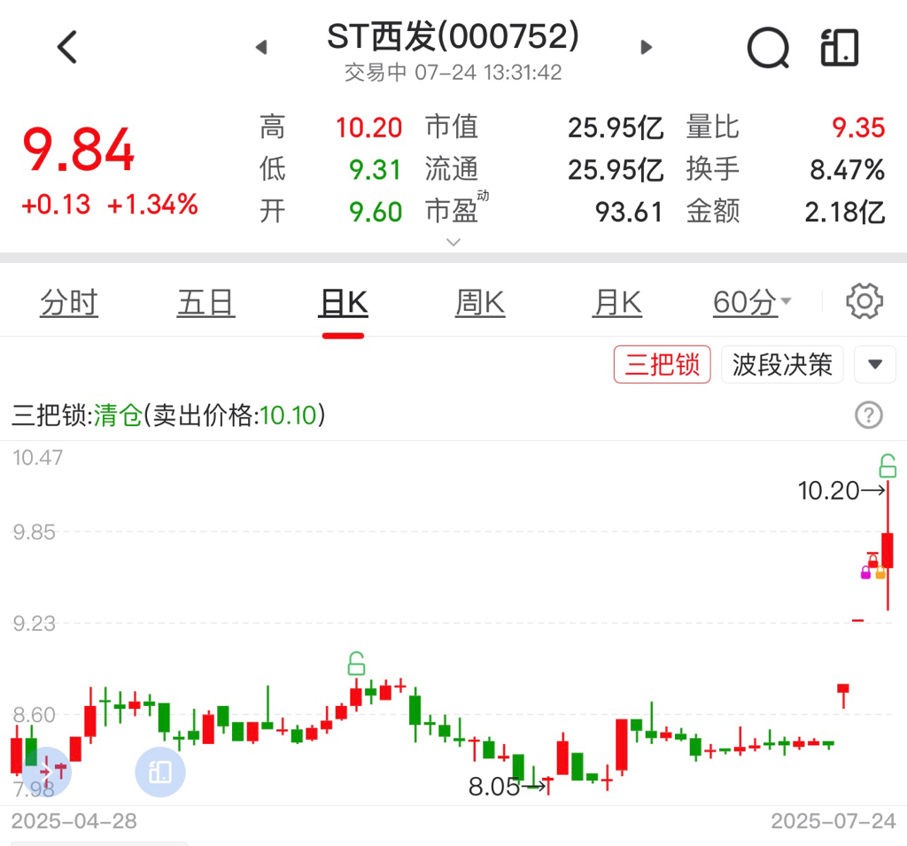This screenshot has width=907, height=846.
Task: Tap the 清仓 signal text
Action: pos(118,415)
